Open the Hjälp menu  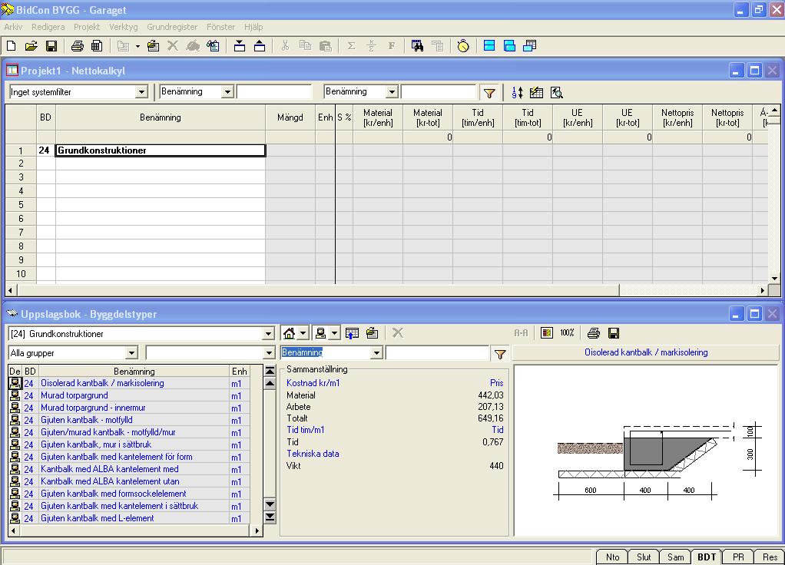[x=253, y=27]
